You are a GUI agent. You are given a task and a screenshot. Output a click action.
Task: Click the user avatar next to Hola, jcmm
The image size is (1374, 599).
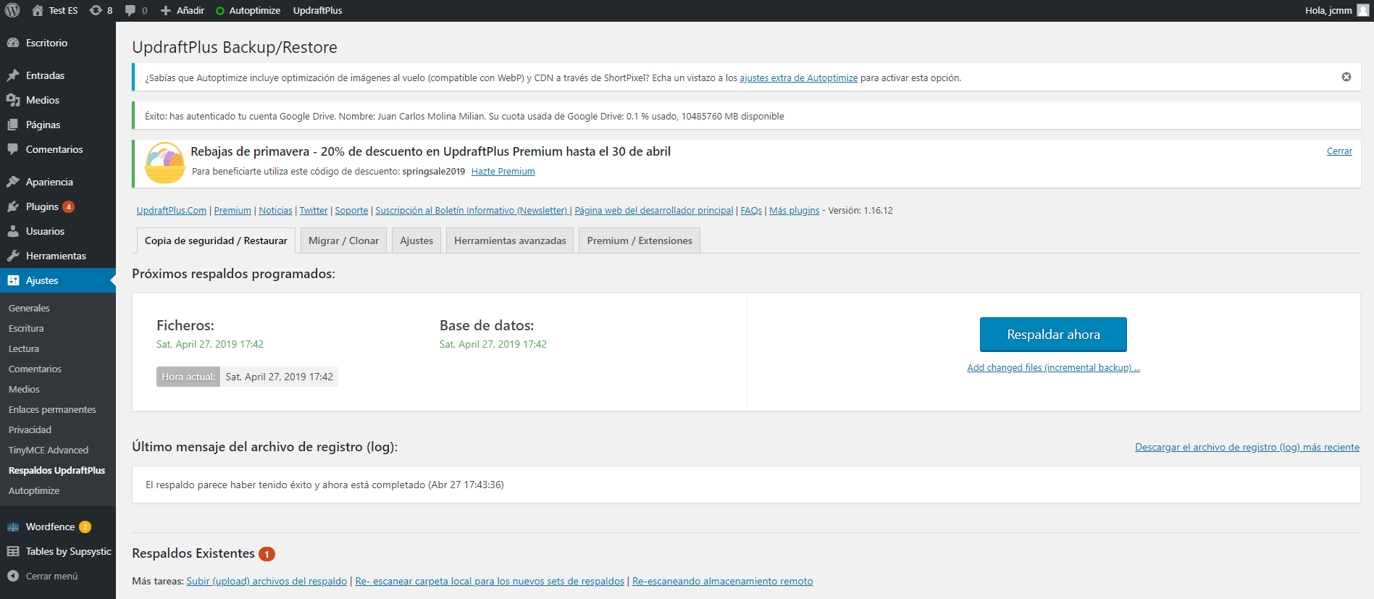click(1362, 10)
